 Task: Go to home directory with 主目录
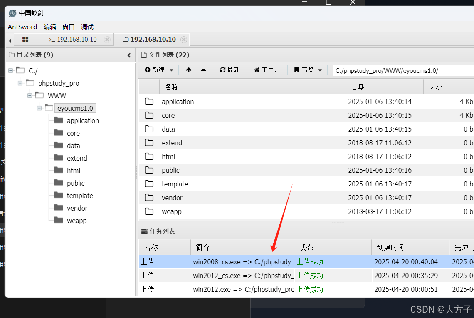(x=267, y=70)
